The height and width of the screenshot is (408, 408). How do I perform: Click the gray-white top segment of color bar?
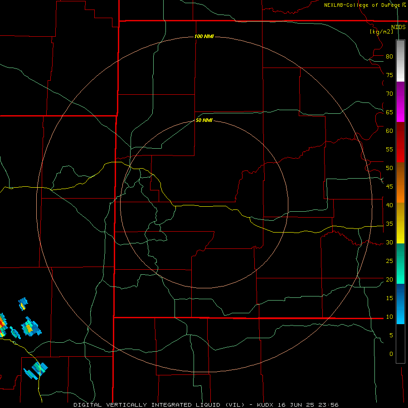pos(400,61)
